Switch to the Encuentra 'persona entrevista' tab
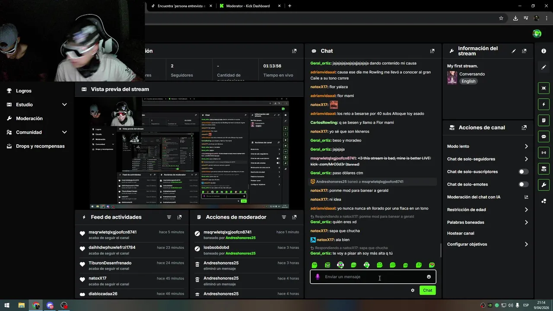The width and height of the screenshot is (553, 311). [181, 6]
